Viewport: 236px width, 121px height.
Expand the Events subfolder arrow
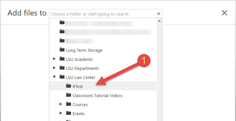[x=61, y=113]
